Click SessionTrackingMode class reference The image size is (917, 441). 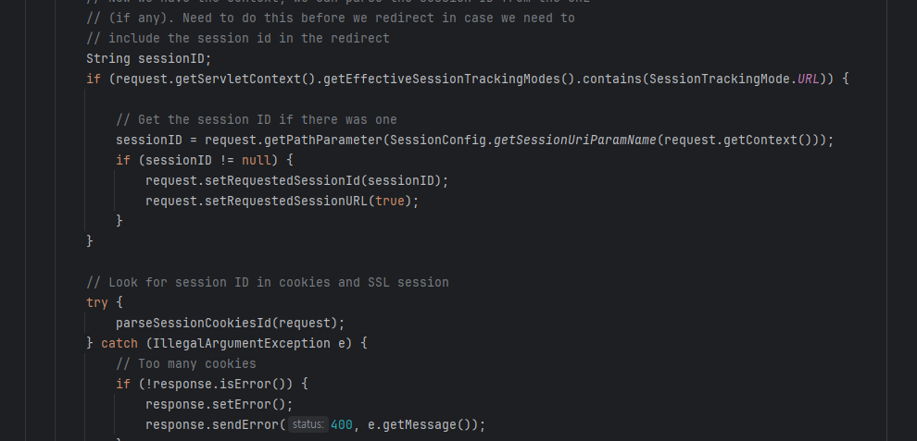720,79
